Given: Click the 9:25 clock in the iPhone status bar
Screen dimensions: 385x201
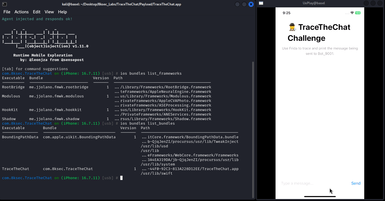Looking at the screenshot, I should click(x=287, y=13).
